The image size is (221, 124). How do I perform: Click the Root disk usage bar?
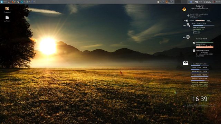[x=200, y=66]
